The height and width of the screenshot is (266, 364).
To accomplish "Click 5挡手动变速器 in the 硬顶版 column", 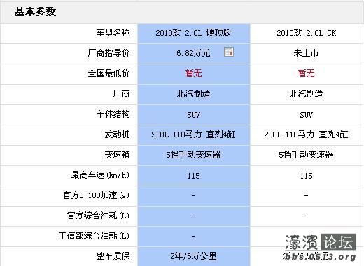I will 193,155.
